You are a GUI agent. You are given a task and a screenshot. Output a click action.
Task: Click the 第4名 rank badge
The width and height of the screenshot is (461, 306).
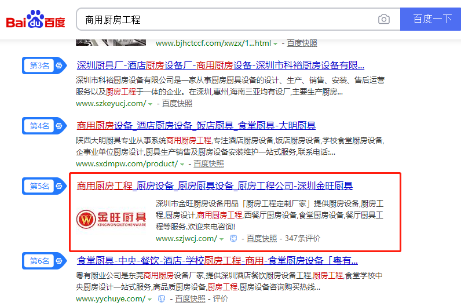[45, 126]
